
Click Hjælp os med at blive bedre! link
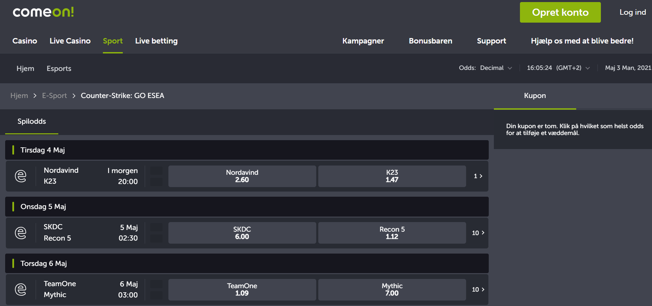point(582,41)
